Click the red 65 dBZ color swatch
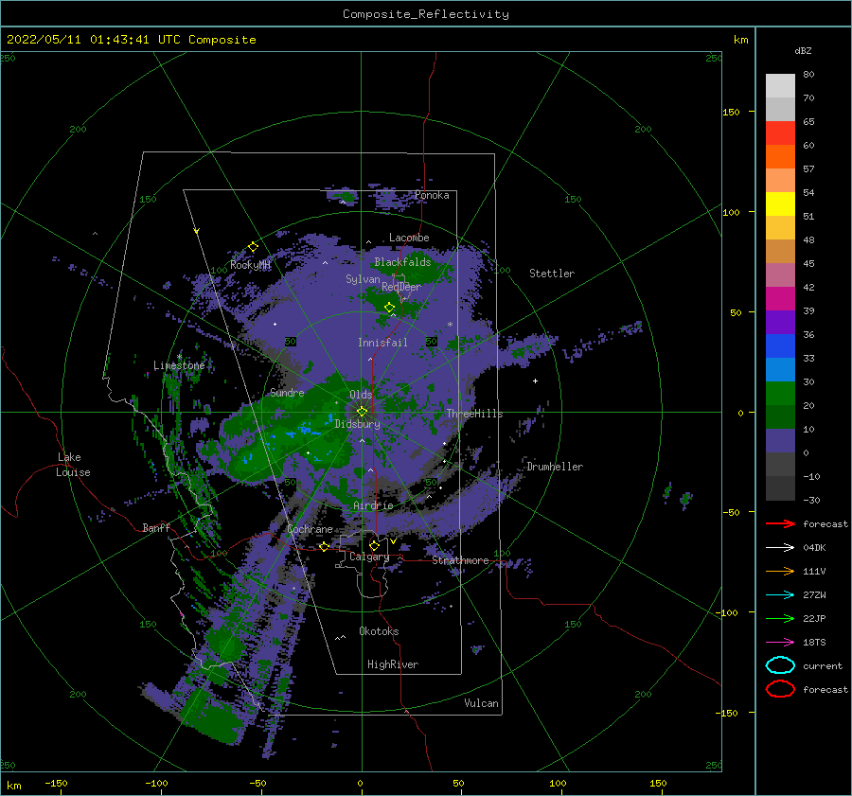This screenshot has width=852, height=796. coord(780,133)
